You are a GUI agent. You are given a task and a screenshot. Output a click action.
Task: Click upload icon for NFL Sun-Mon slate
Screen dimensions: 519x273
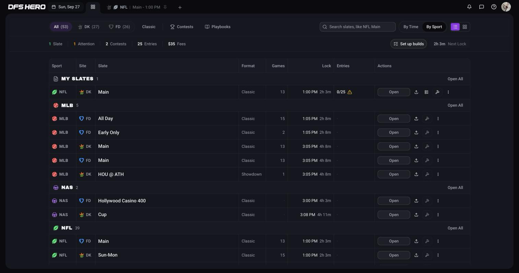click(x=416, y=255)
